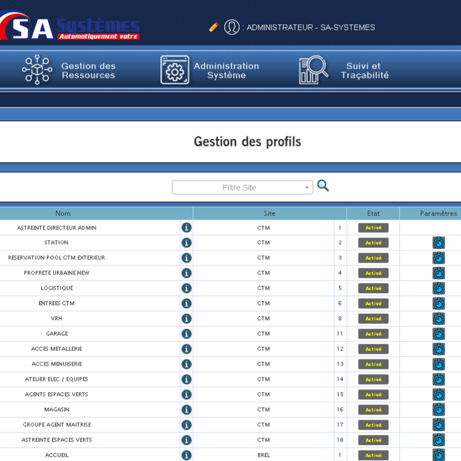
Task: Open info icon for ASTREINTE DIRECTEUR ADMIN
Action: [186, 228]
